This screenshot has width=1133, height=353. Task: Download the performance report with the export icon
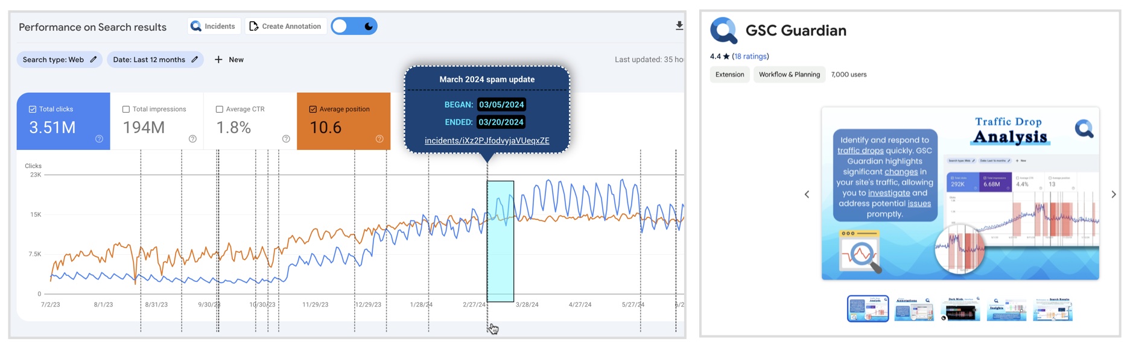[679, 26]
